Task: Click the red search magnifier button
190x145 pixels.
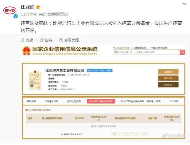Action: coord(182,52)
